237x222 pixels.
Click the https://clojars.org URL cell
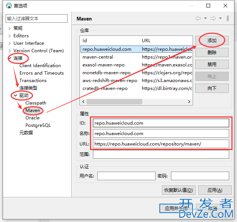pos(167,73)
